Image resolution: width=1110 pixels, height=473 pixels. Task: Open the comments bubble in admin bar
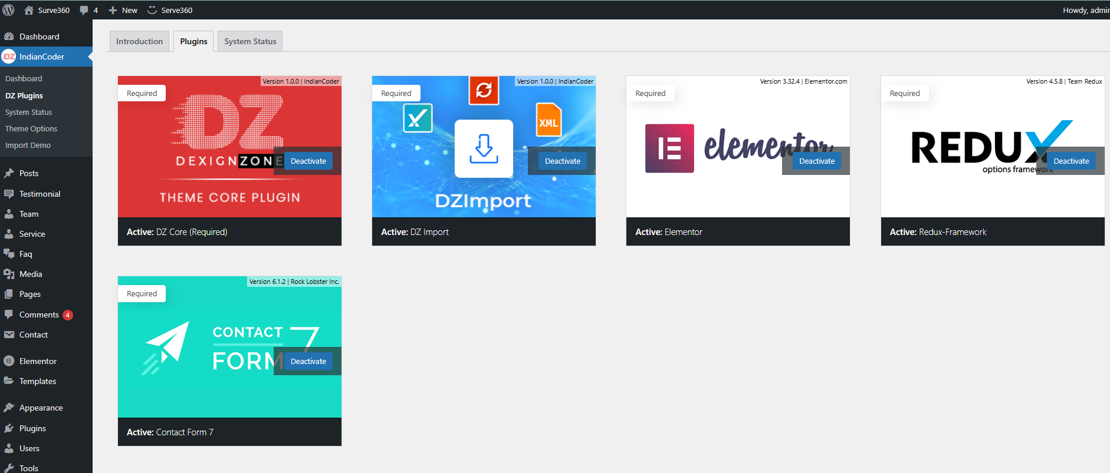coord(84,10)
